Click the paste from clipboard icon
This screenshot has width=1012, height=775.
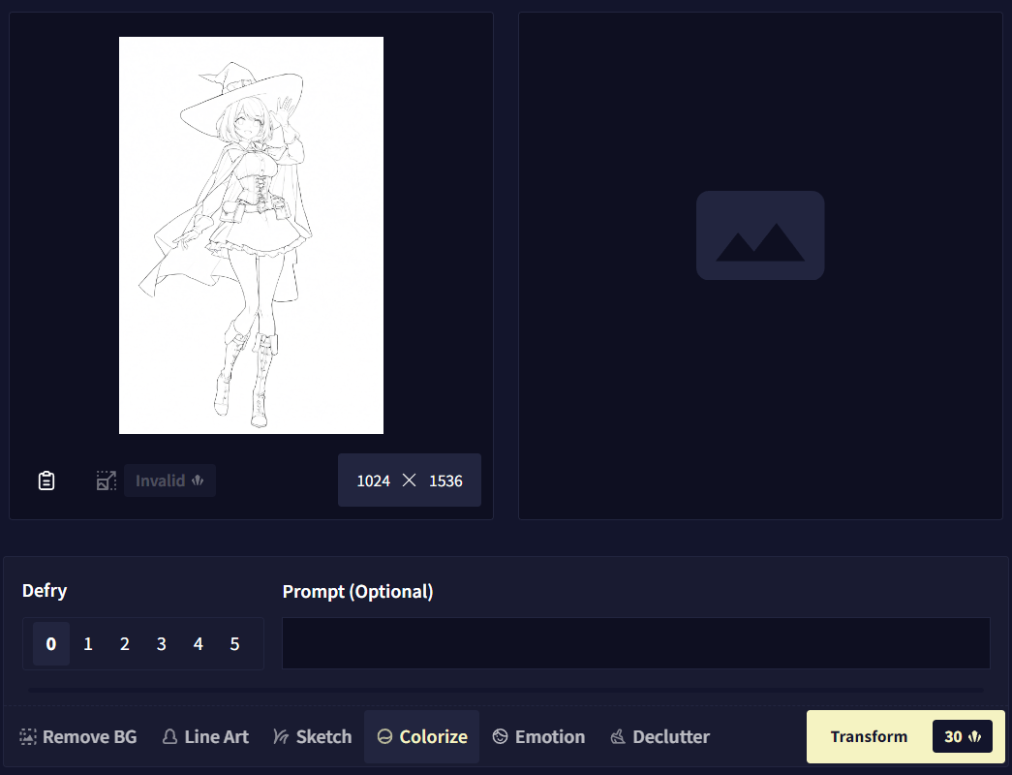click(46, 480)
